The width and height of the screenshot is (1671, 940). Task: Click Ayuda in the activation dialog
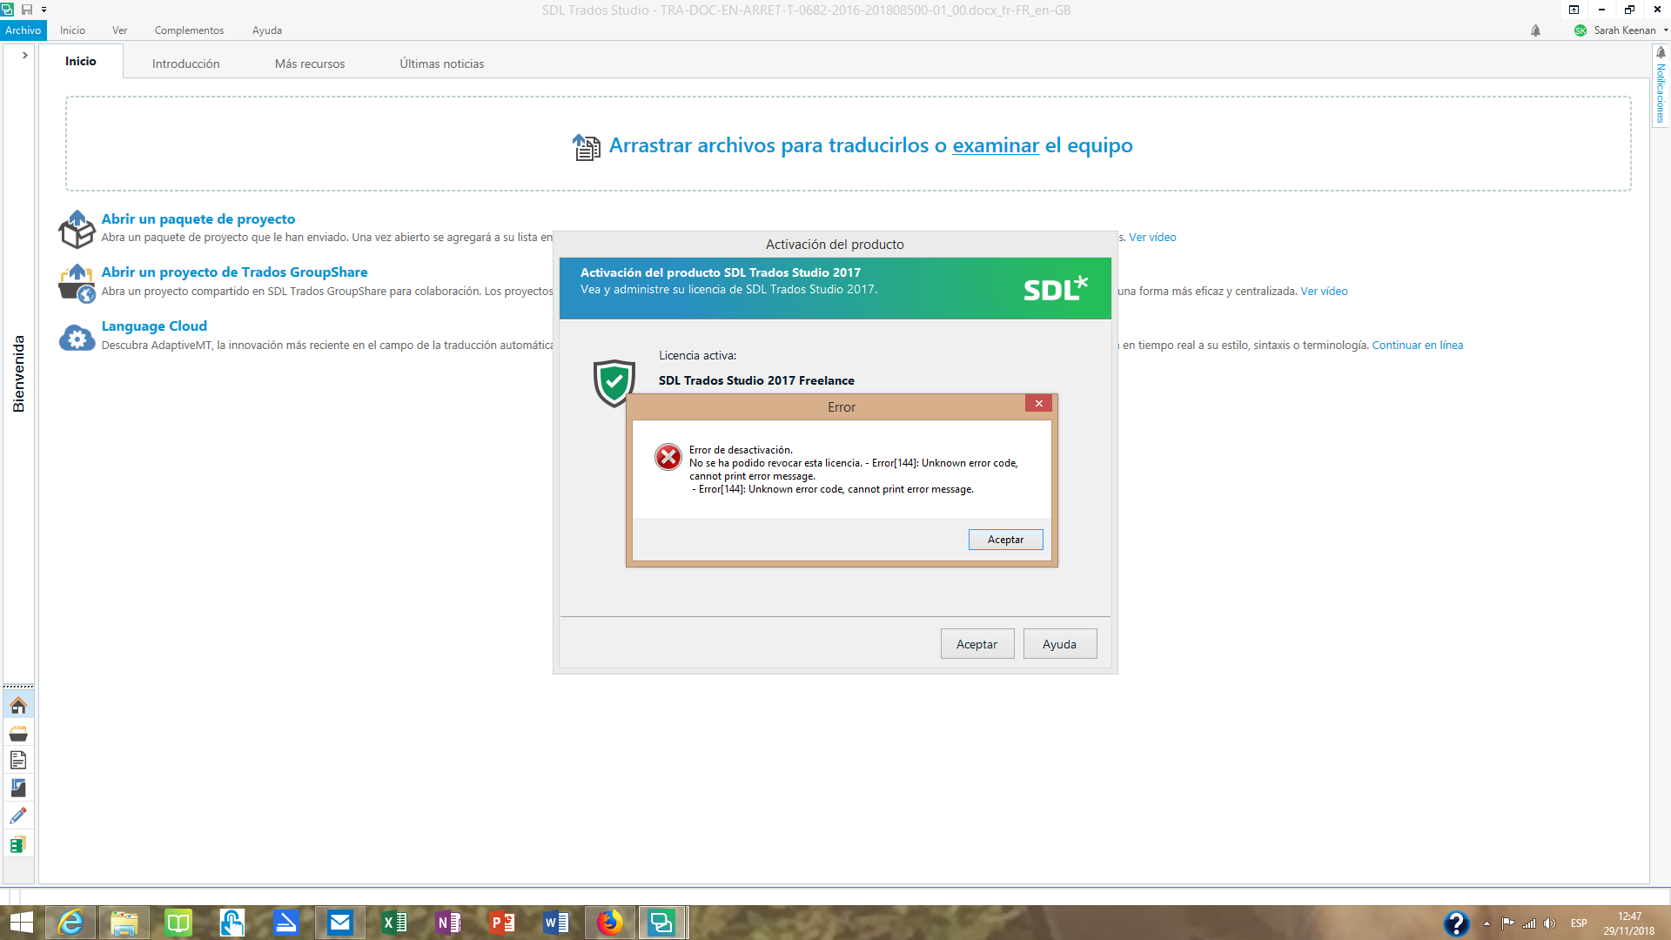(x=1059, y=643)
